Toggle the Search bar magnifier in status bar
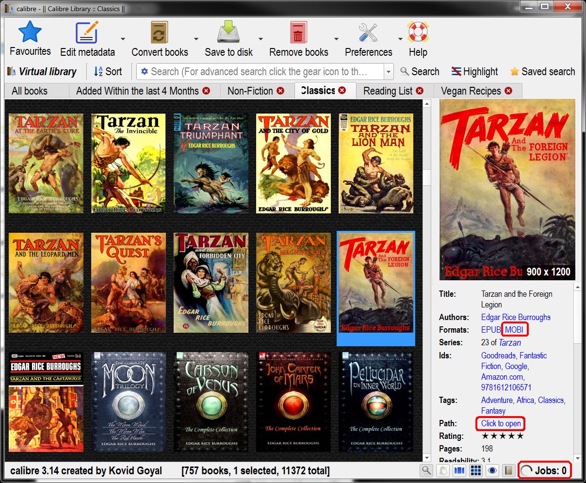 pyautogui.click(x=426, y=470)
